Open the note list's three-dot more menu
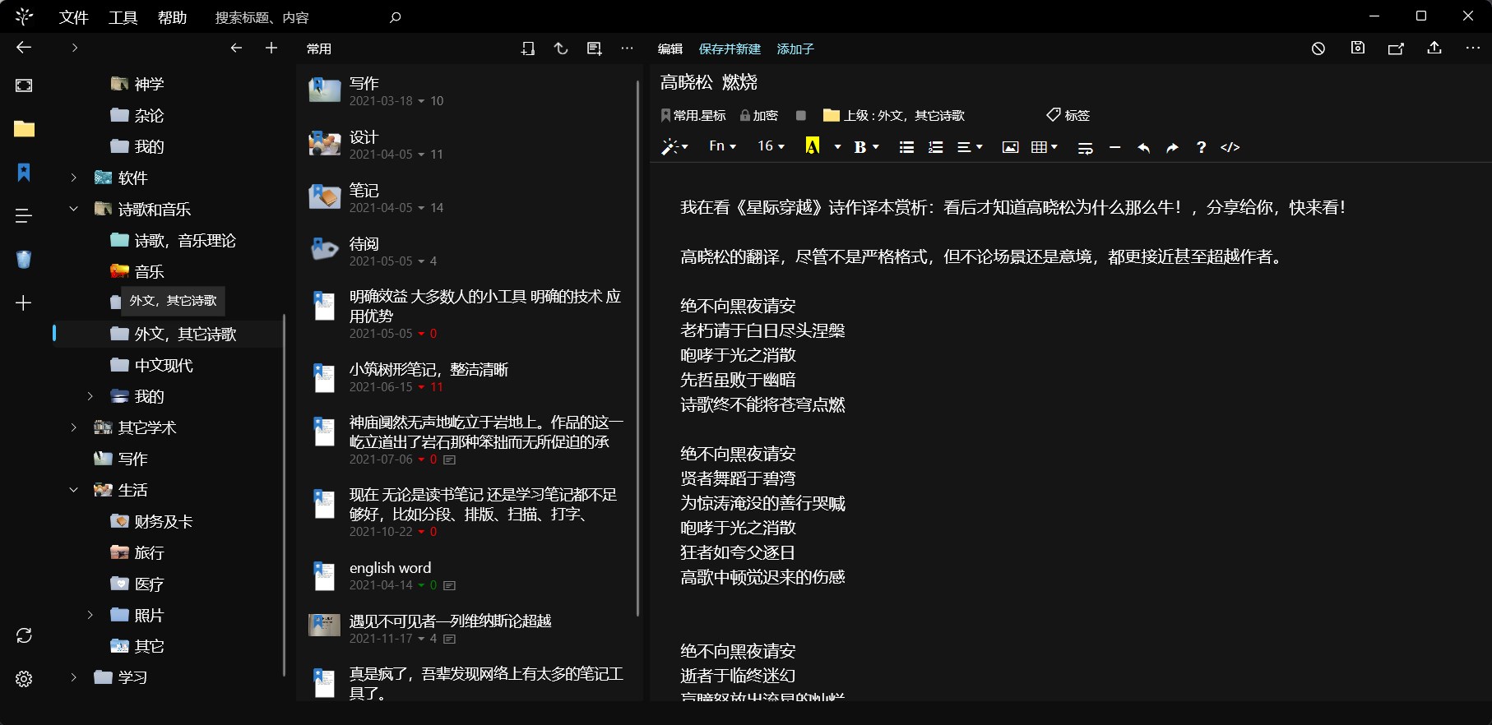The image size is (1492, 725). 627,48
